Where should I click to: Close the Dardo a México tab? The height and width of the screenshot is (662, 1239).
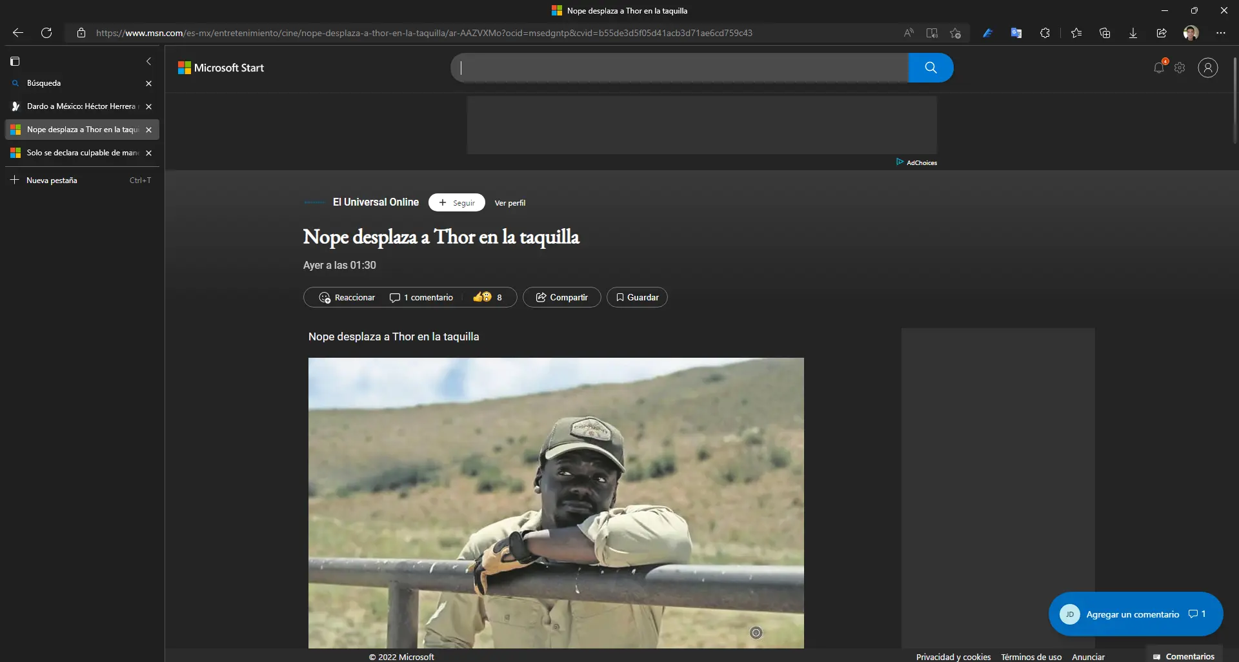coord(149,106)
